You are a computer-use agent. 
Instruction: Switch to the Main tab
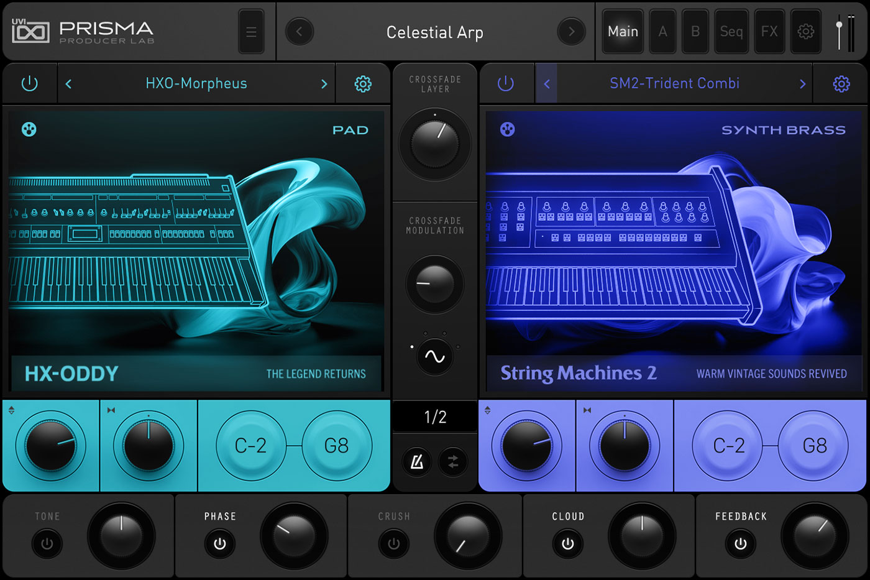(x=623, y=32)
